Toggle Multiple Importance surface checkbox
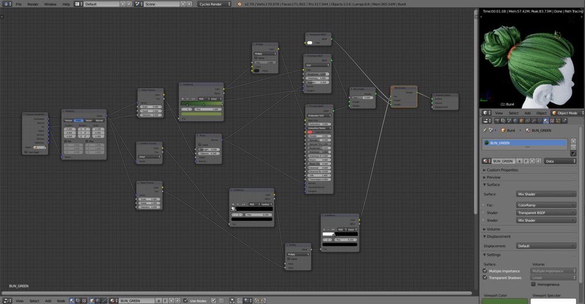 pos(485,271)
